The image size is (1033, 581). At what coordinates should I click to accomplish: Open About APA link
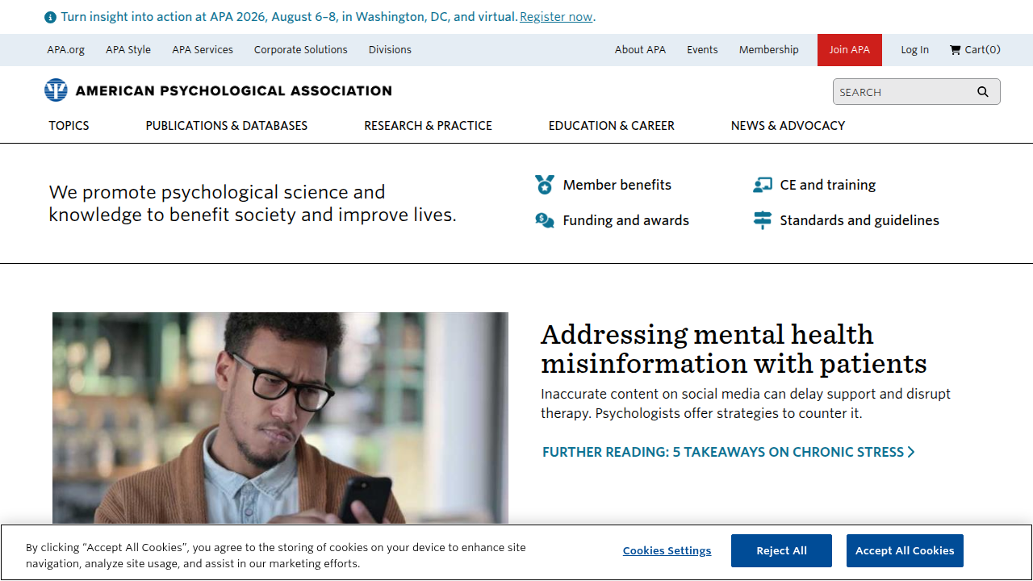640,50
